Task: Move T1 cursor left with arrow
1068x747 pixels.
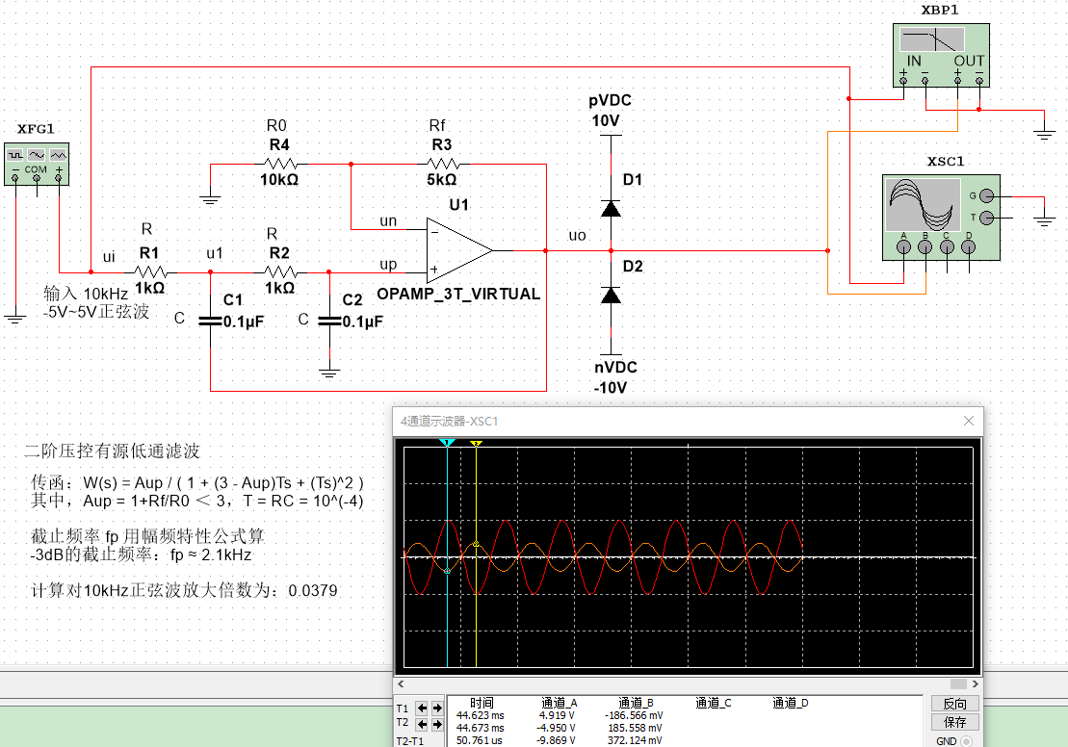Action: [422, 708]
